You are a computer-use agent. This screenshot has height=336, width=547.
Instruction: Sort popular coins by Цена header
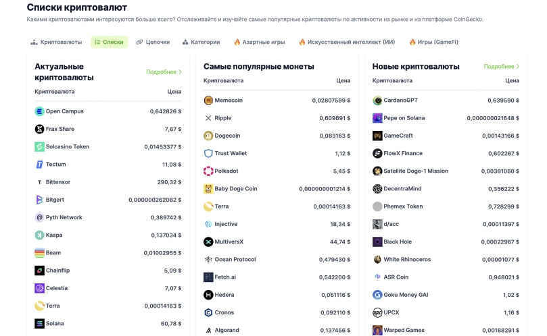point(343,80)
